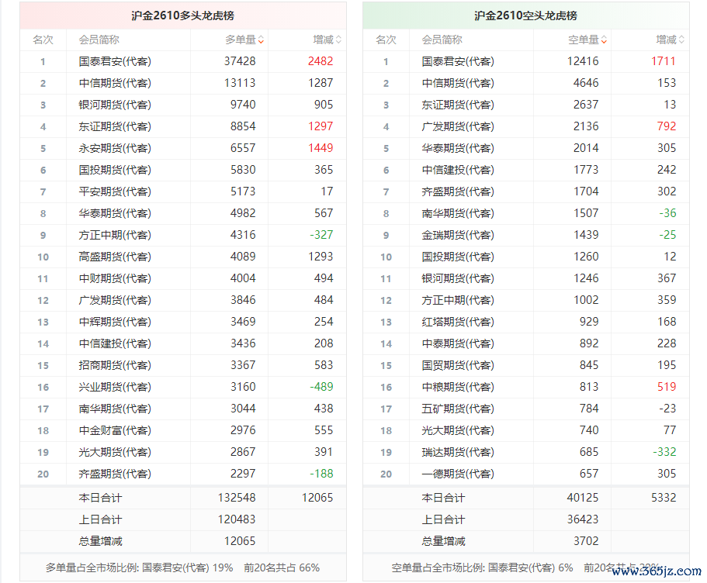707x583 pixels.
Task: Click 会员简称 header in short table
Action: (x=442, y=40)
